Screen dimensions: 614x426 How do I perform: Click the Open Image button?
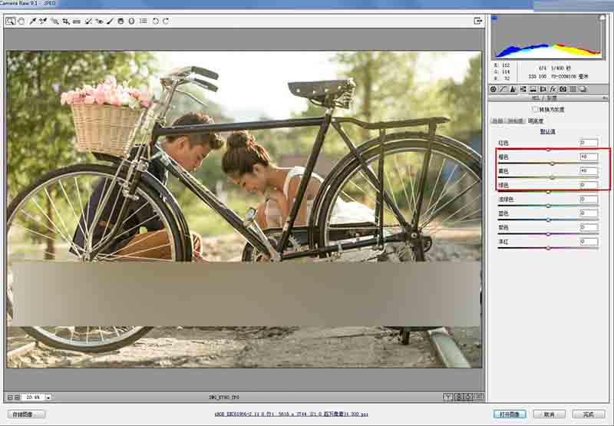pos(509,414)
